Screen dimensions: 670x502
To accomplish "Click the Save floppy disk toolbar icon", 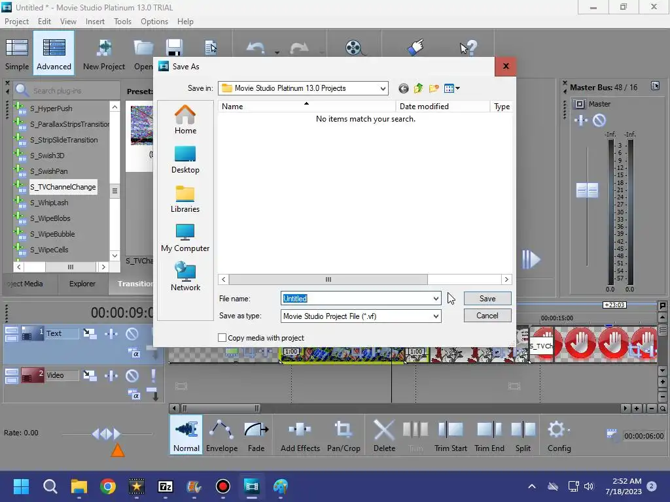I will 174,47.
